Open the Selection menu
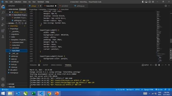 point(18,2)
